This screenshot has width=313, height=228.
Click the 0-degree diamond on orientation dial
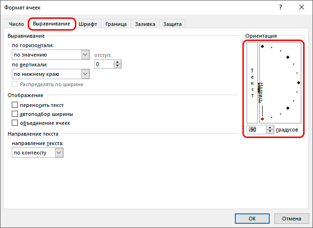pyautogui.click(x=298, y=82)
